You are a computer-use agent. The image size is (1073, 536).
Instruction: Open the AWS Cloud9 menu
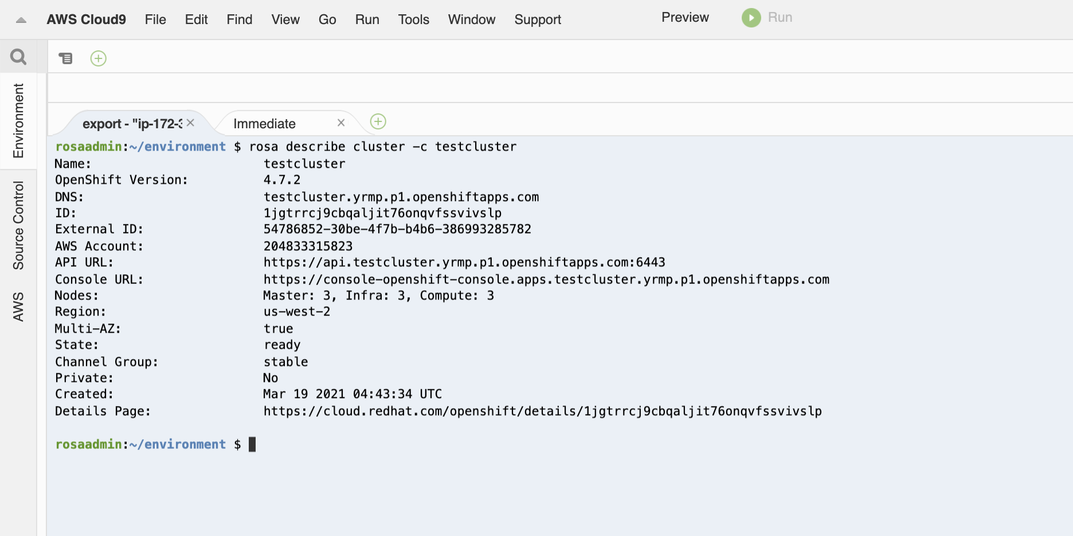pos(87,19)
